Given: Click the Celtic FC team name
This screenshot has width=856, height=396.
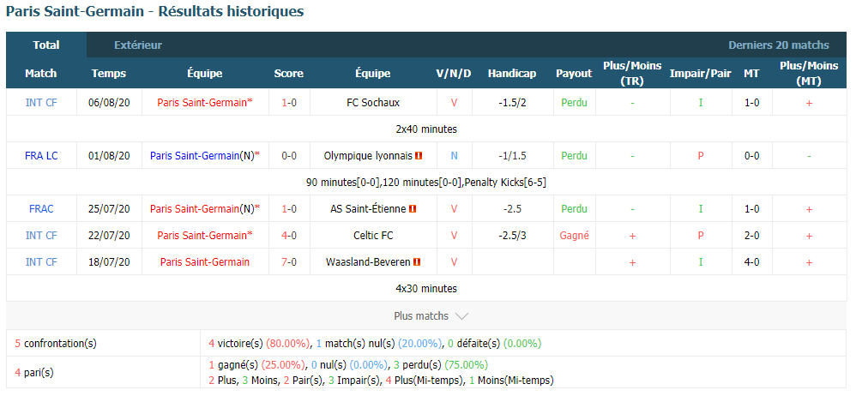Looking at the screenshot, I should click(x=373, y=236).
